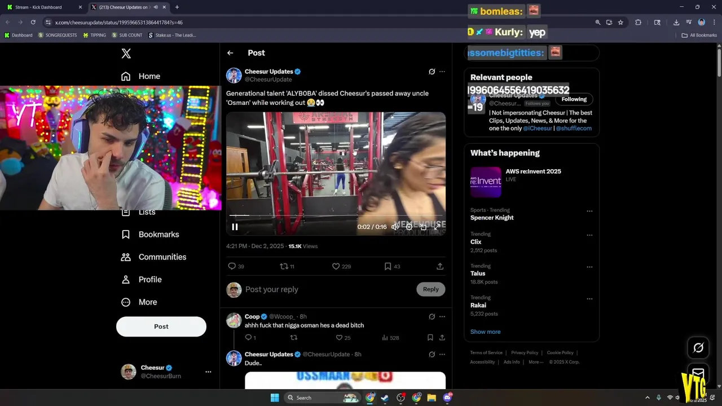Open the floating Grok button
The image size is (722, 406).
698,348
